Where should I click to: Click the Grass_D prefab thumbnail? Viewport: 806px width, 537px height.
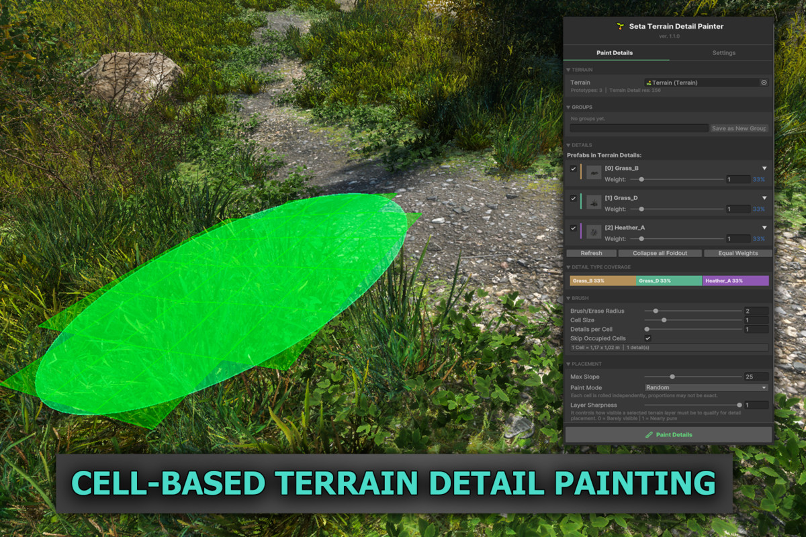594,202
